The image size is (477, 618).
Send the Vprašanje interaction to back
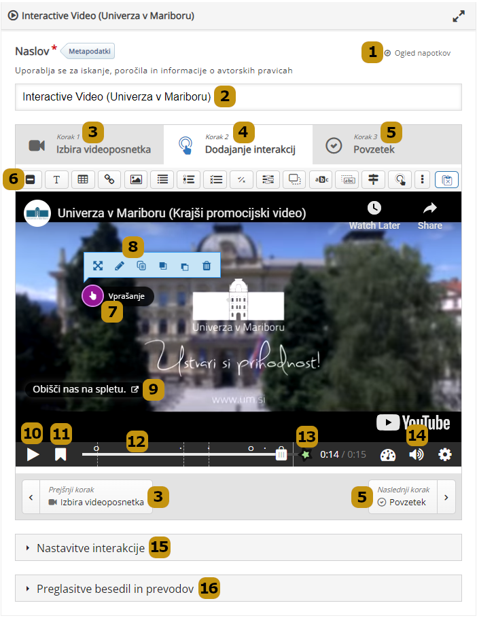point(185,266)
